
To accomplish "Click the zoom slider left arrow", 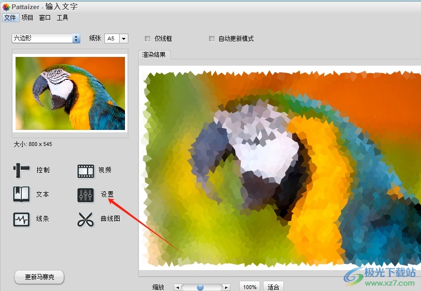I will (x=177, y=288).
